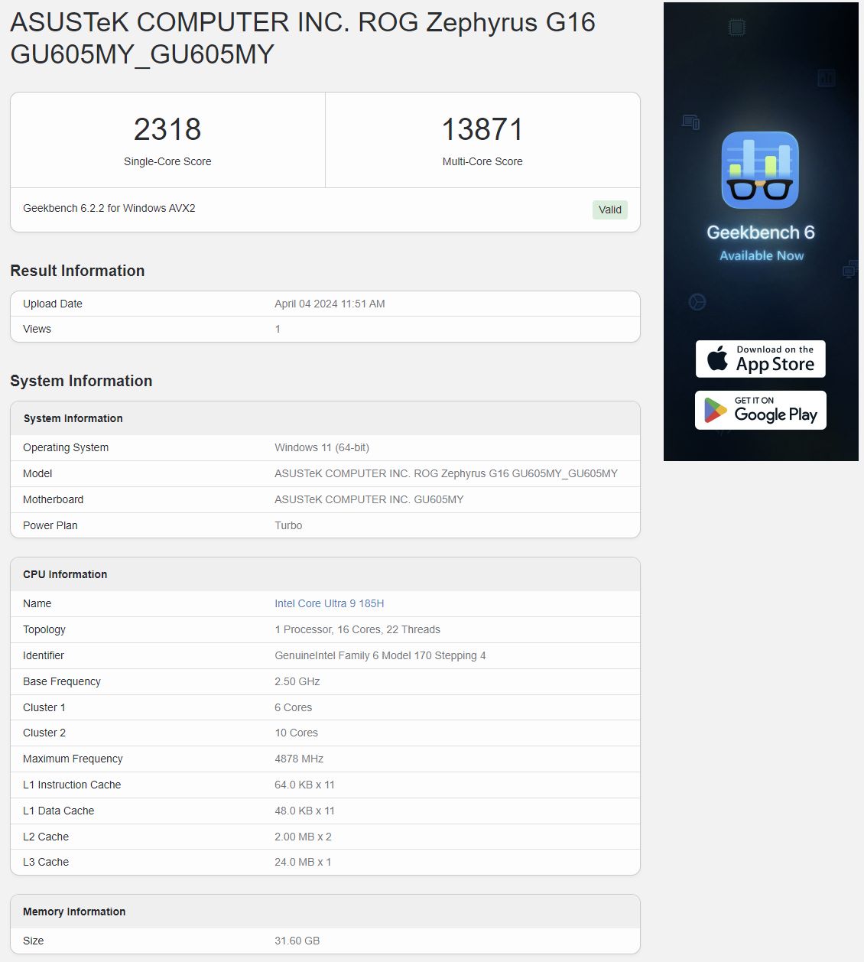This screenshot has width=864, height=962.
Task: Click the Turbo power plan value
Action: 288,525
